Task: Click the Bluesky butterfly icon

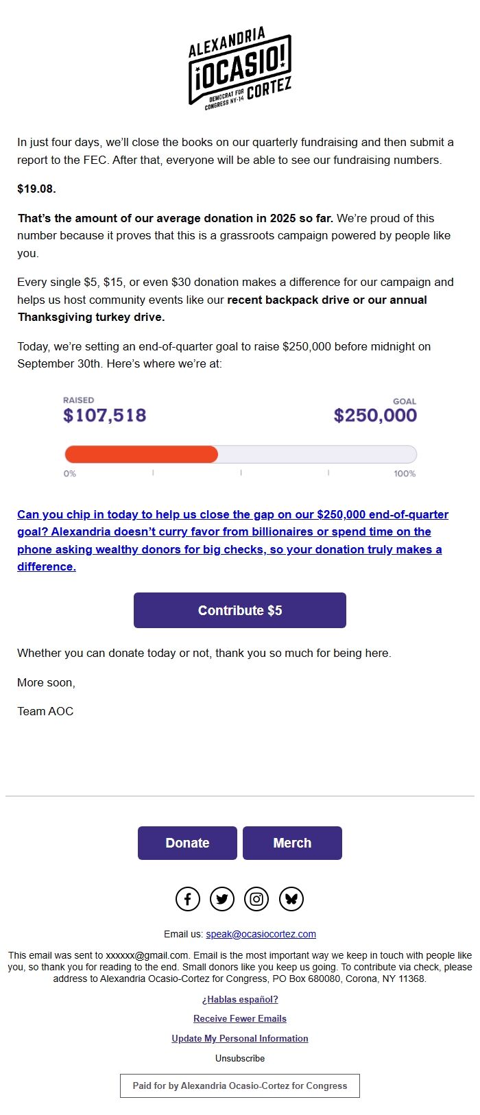Action: coord(291,899)
